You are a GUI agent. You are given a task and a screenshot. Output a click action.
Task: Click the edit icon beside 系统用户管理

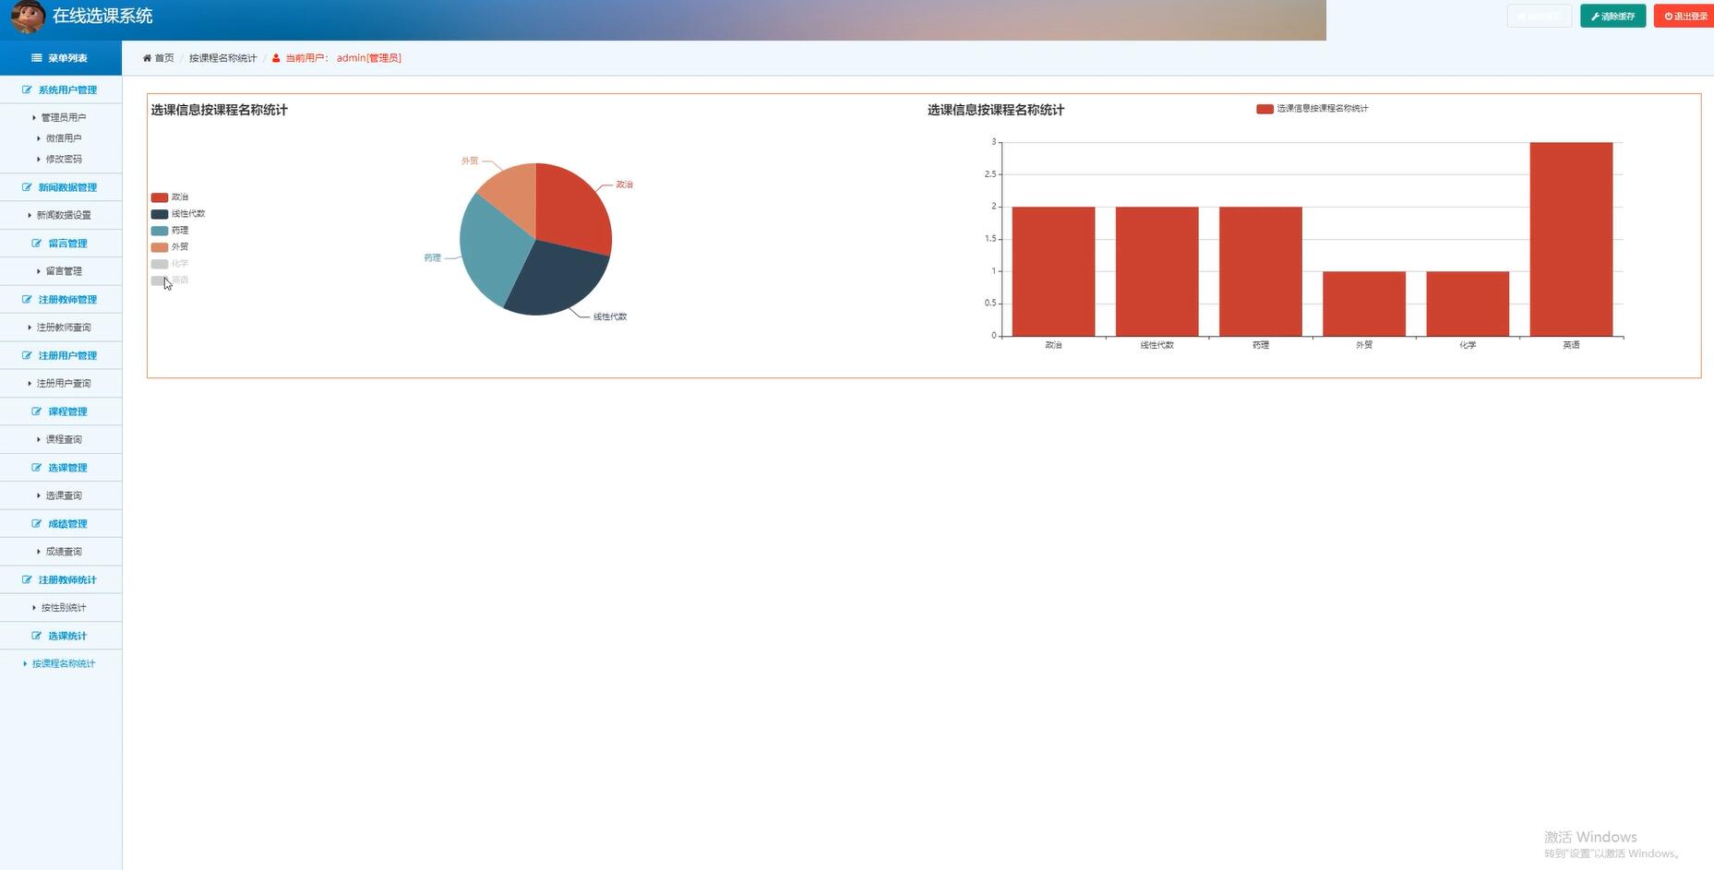click(27, 90)
